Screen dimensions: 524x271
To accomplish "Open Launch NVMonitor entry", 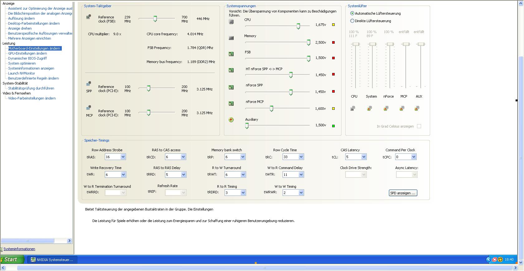I will coord(22,73).
